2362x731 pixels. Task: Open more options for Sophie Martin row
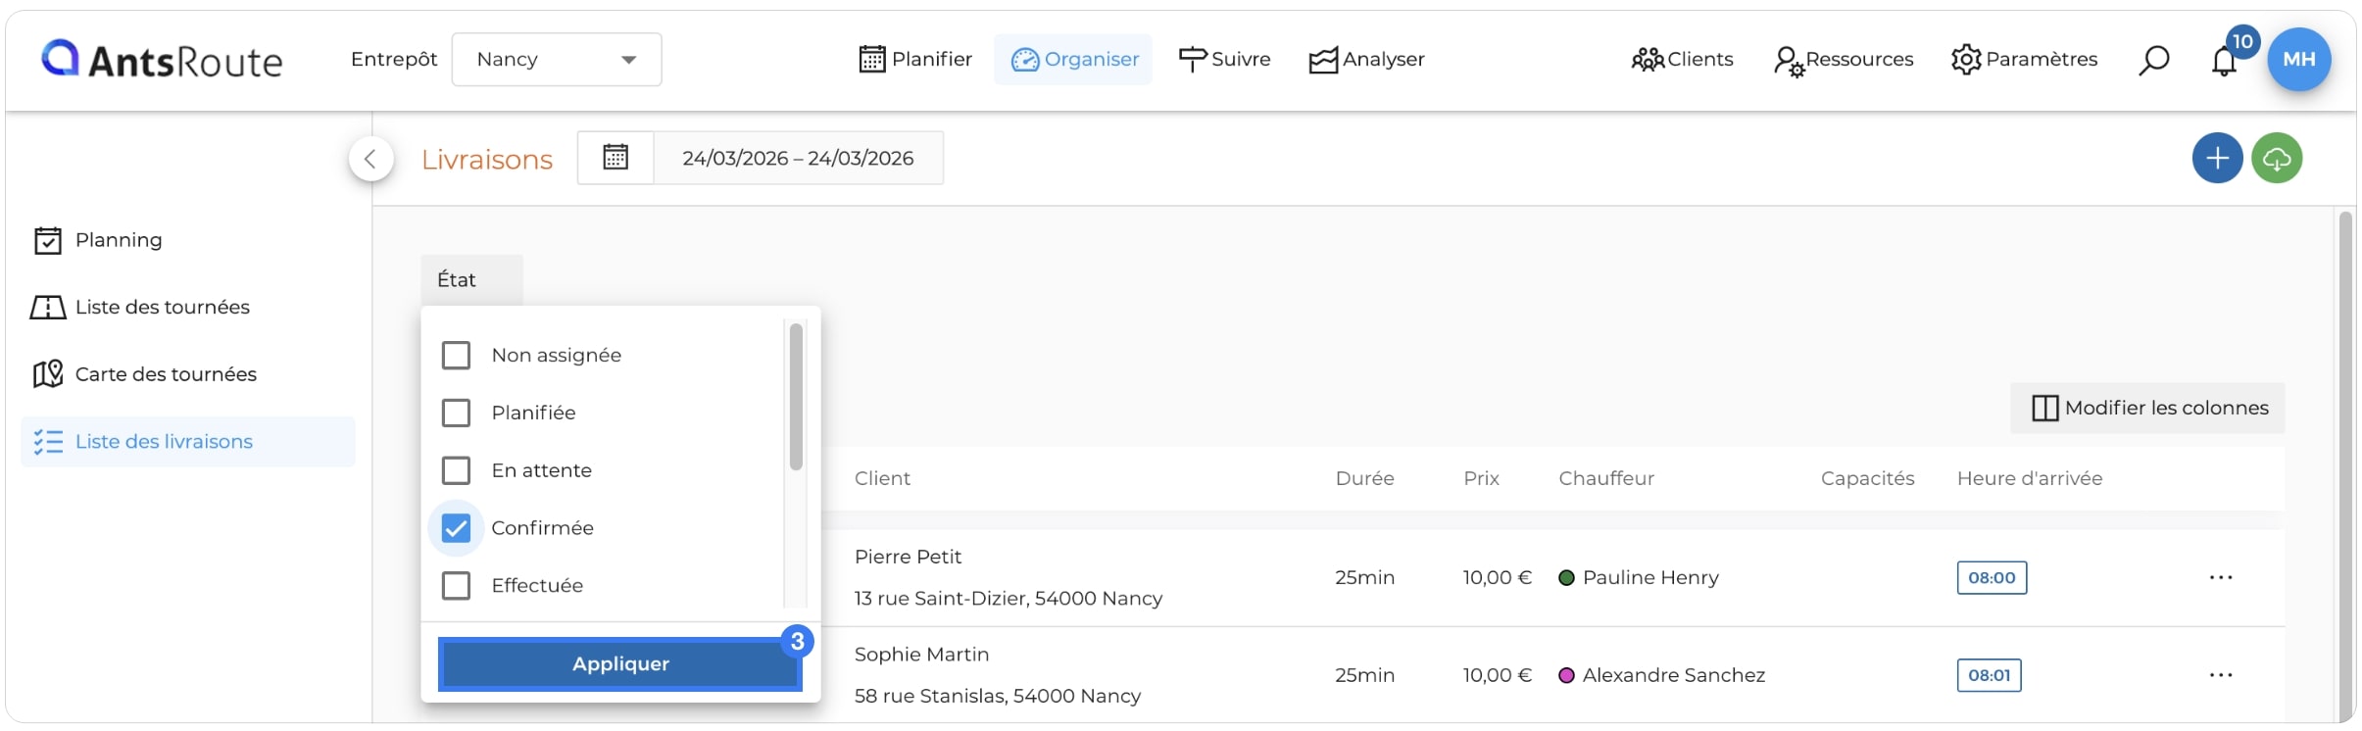click(2221, 675)
